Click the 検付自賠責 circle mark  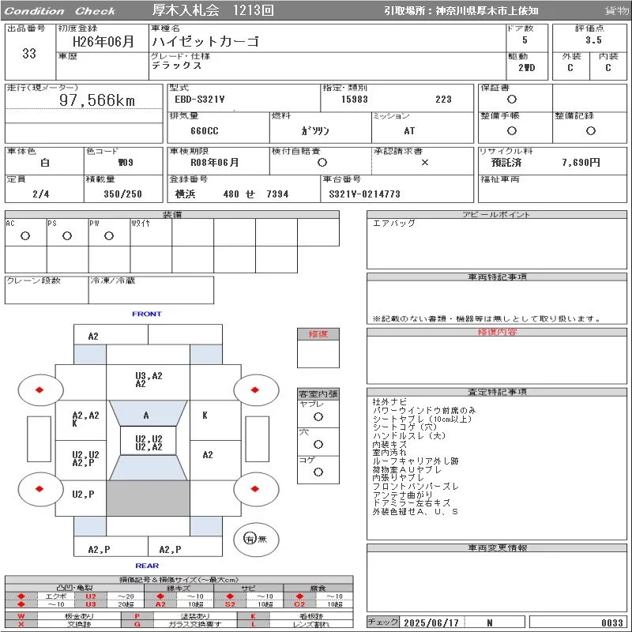pos(322,163)
